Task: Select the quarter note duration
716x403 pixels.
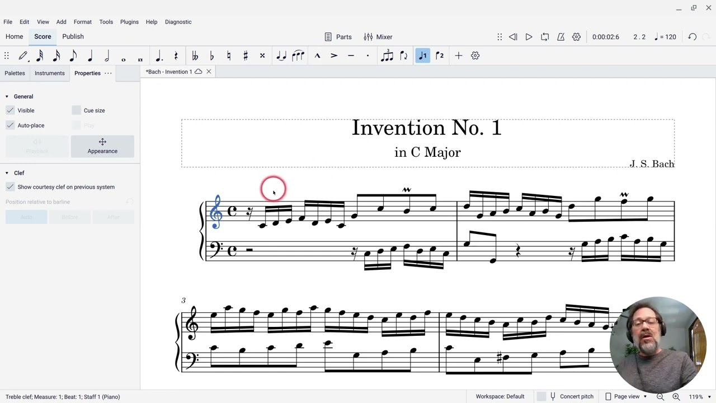Action: click(x=90, y=56)
